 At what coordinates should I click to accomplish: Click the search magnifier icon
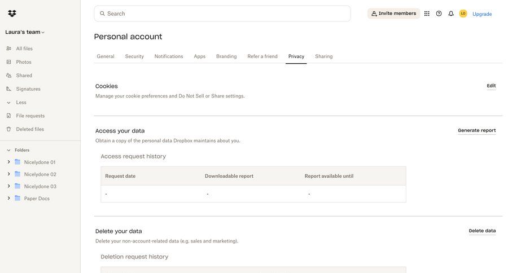click(102, 14)
